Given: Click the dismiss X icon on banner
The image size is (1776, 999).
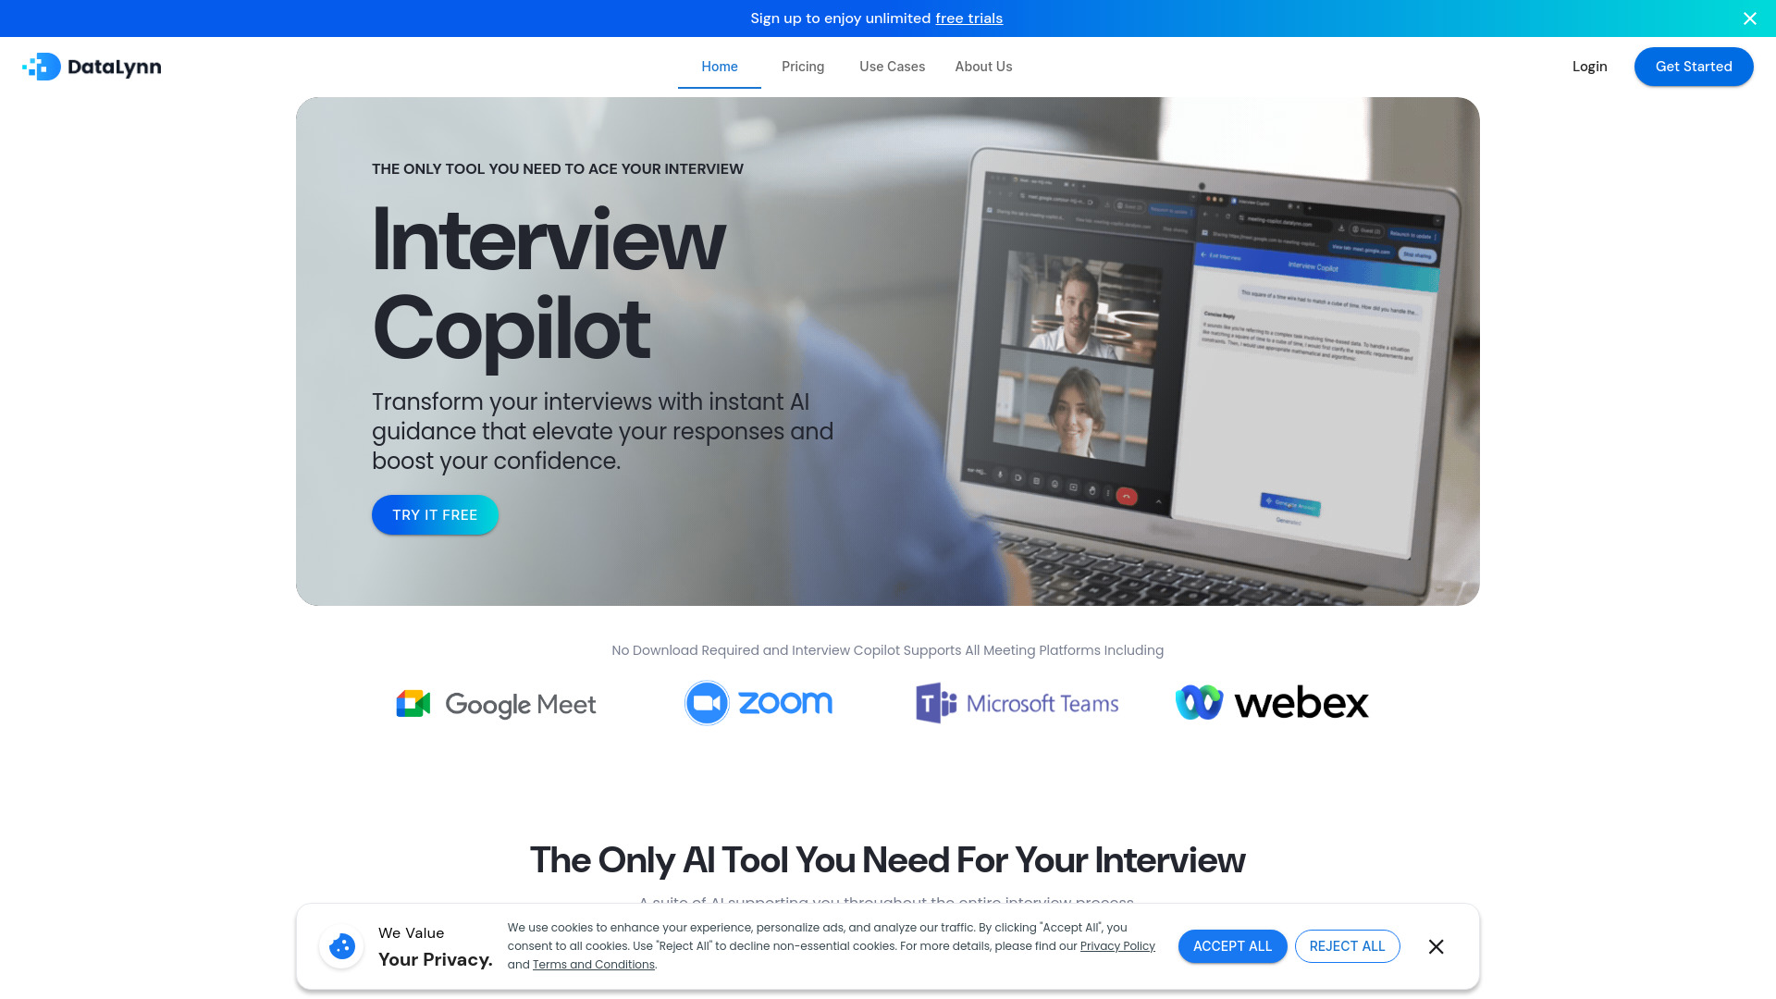Looking at the screenshot, I should (1750, 18).
